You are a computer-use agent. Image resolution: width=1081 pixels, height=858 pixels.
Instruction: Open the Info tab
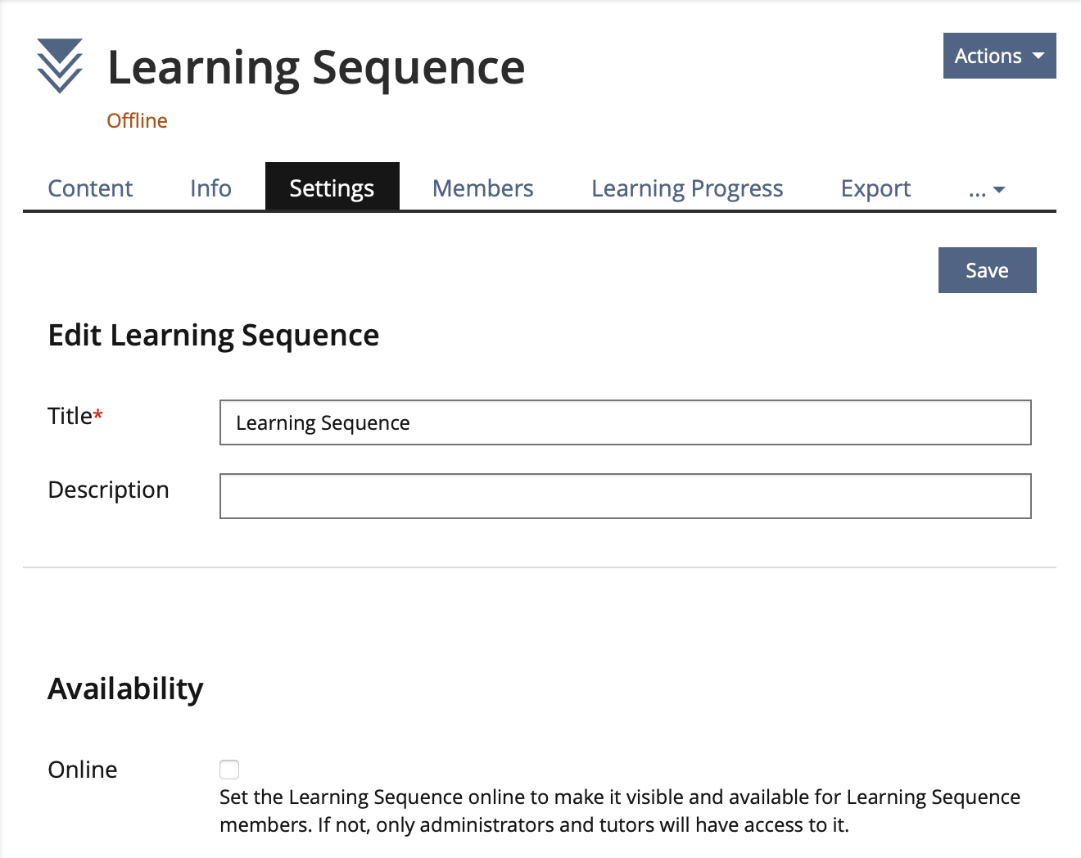coord(210,188)
